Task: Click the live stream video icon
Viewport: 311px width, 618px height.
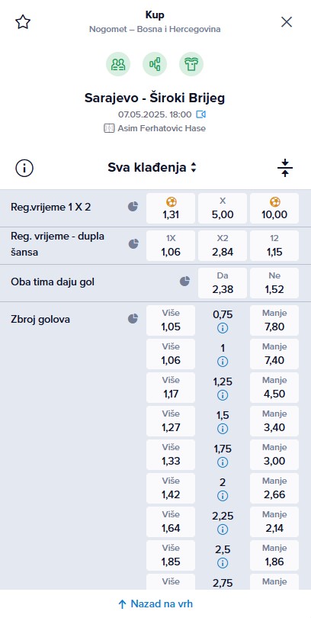Action: coord(200,114)
